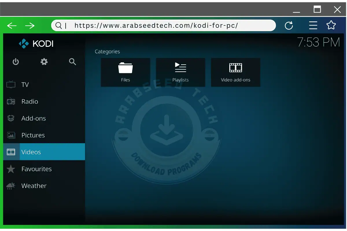Select TV in the sidebar
Screen dimensions: 347x231
(x=25, y=85)
